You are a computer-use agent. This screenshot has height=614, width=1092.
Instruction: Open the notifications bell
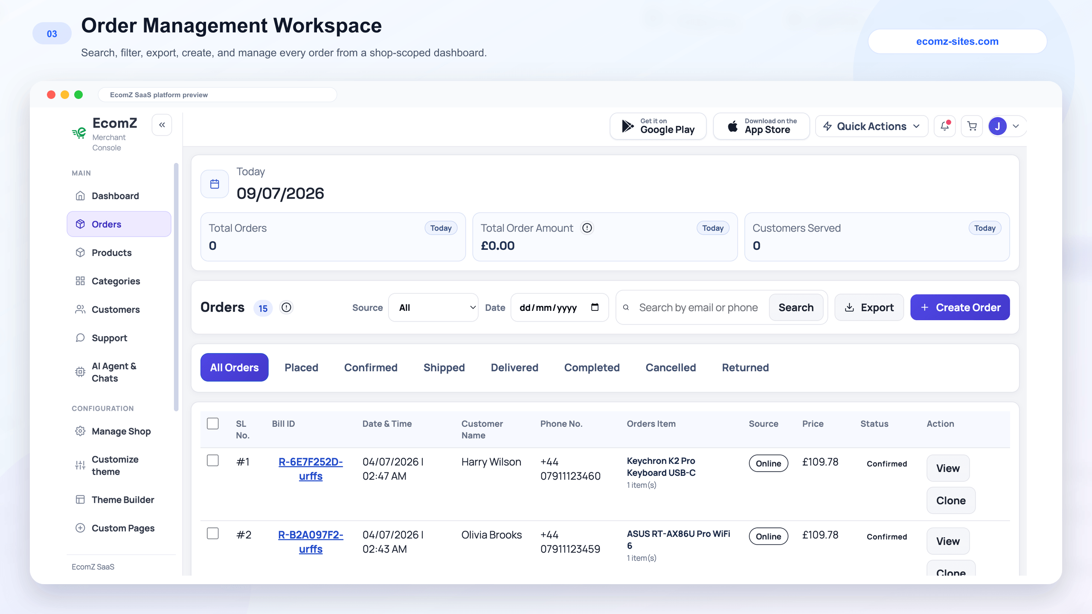pyautogui.click(x=945, y=126)
